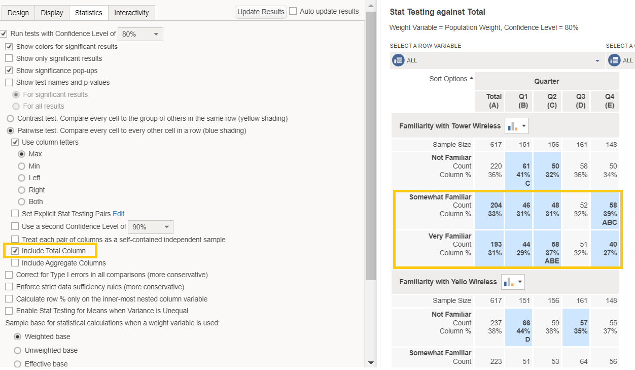
Task: Click the 44% D cell under Yello Wireless
Action: coord(518,327)
